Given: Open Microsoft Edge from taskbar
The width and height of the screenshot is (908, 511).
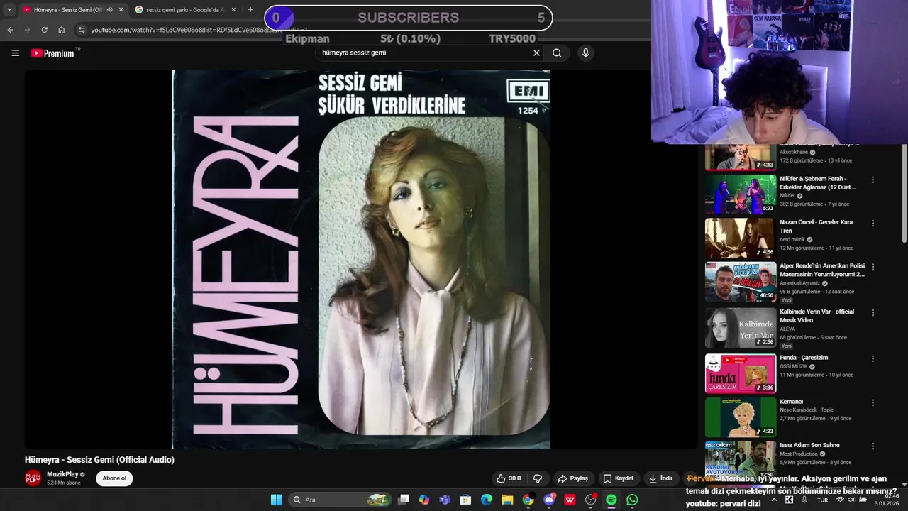Looking at the screenshot, I should pos(486,500).
